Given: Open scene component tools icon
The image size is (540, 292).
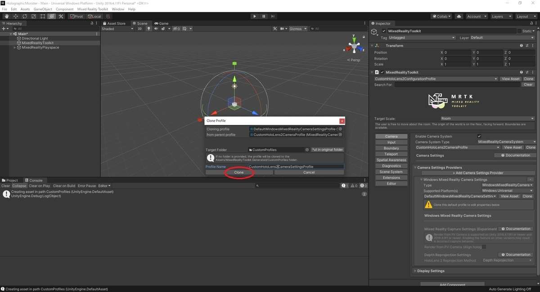Looking at the screenshot, I should pos(275,29).
